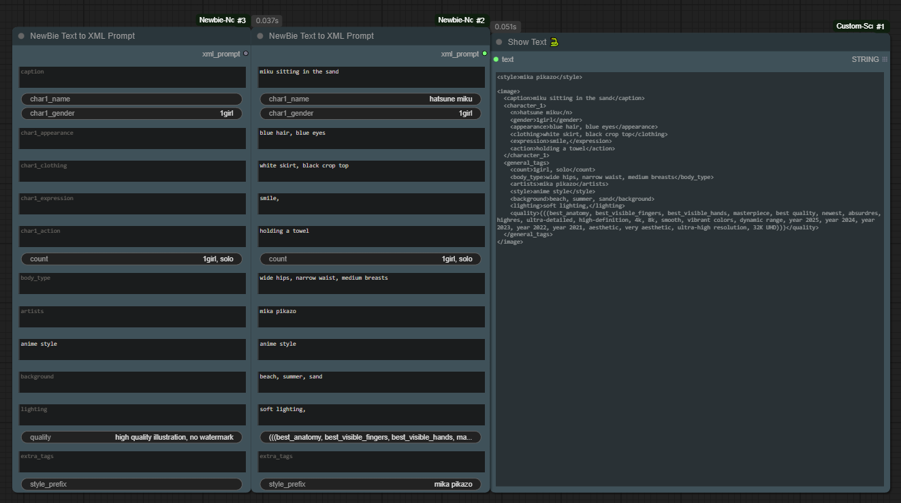Click the caption field reading 'miku sitting in the sand'
This screenshot has width=901, height=503.
click(x=370, y=77)
